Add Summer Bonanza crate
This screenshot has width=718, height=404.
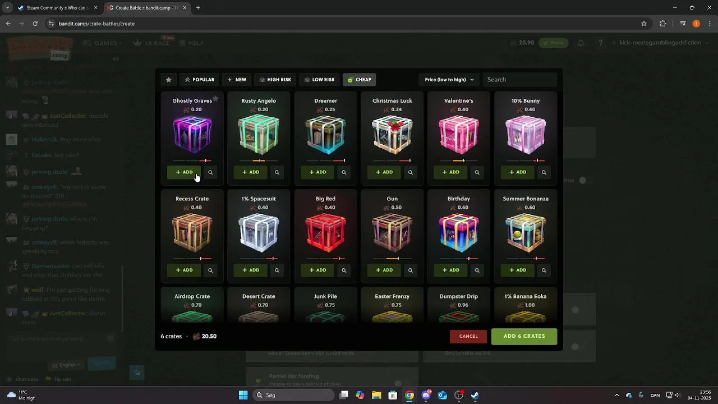point(518,270)
